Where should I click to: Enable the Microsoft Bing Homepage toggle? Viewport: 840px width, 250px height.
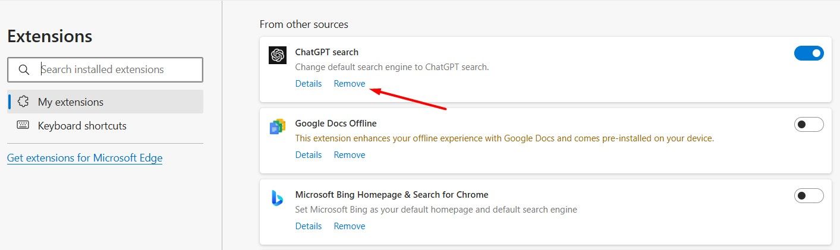(808, 195)
